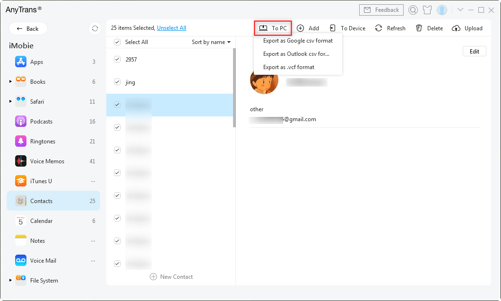Uncheck the contact 2957 checkbox
501x301 pixels.
pos(117,60)
